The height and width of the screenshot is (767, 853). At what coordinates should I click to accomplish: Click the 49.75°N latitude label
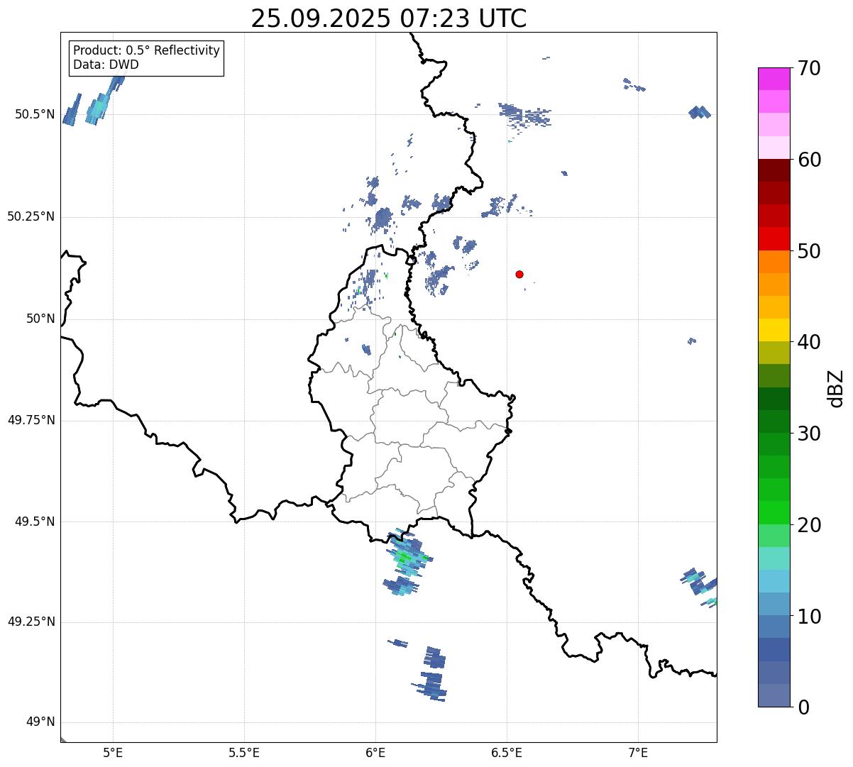[x=31, y=420]
